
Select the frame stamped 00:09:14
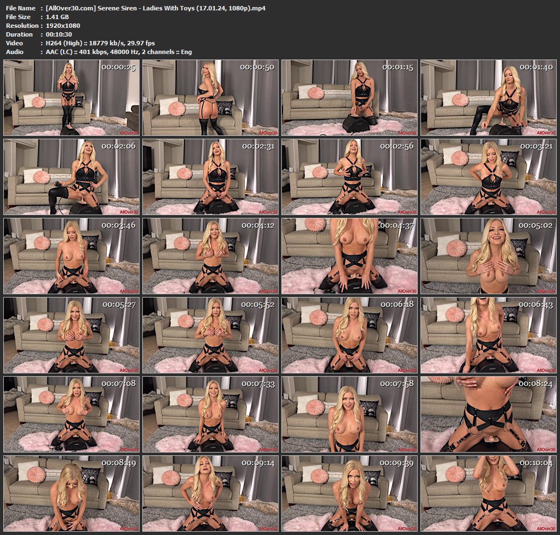(x=211, y=492)
